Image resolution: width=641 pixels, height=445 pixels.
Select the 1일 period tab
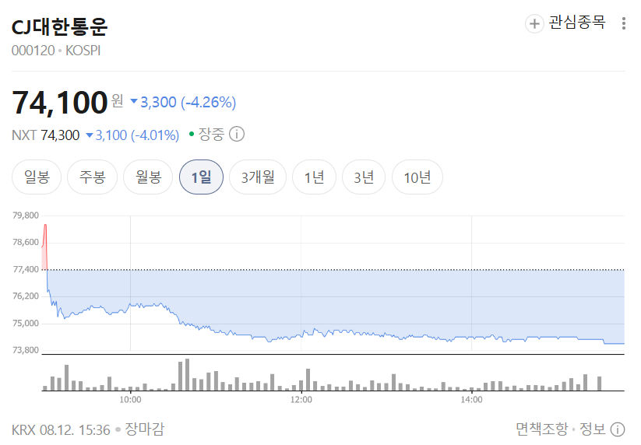[x=201, y=177]
